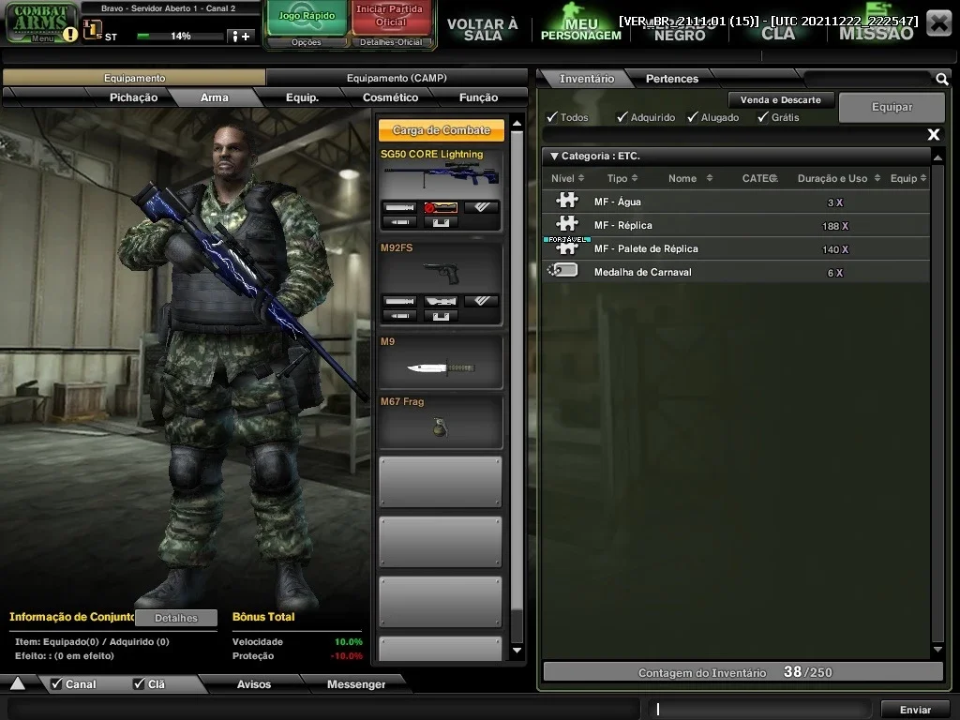Click the player rank insignia icon

click(x=92, y=29)
